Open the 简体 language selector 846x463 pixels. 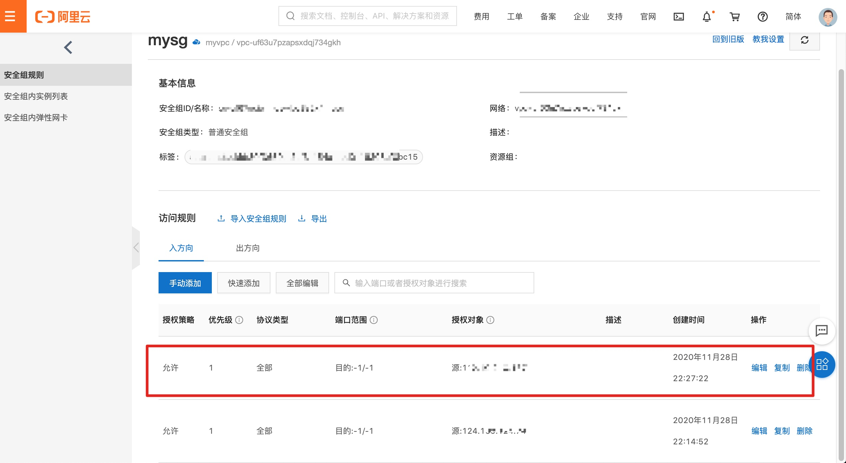(x=793, y=16)
